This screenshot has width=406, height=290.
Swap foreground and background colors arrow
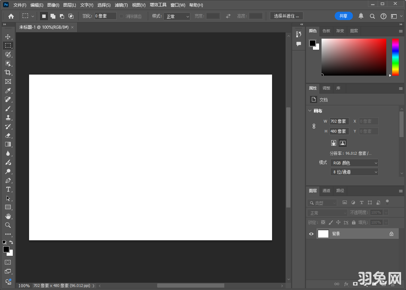point(11,242)
